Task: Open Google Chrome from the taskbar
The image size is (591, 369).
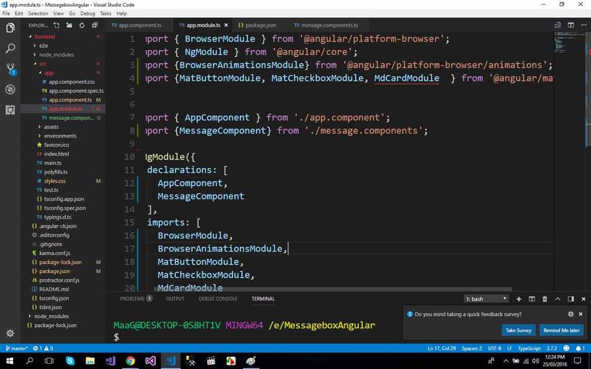Action: coord(130,361)
